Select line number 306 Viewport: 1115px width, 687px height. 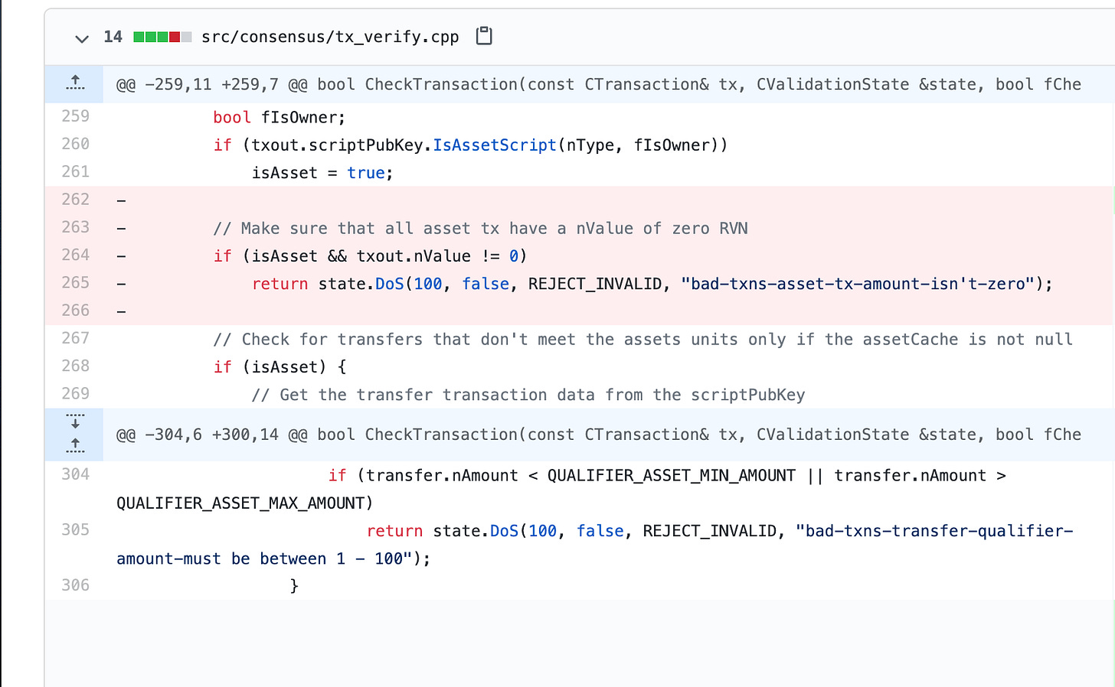pos(75,585)
